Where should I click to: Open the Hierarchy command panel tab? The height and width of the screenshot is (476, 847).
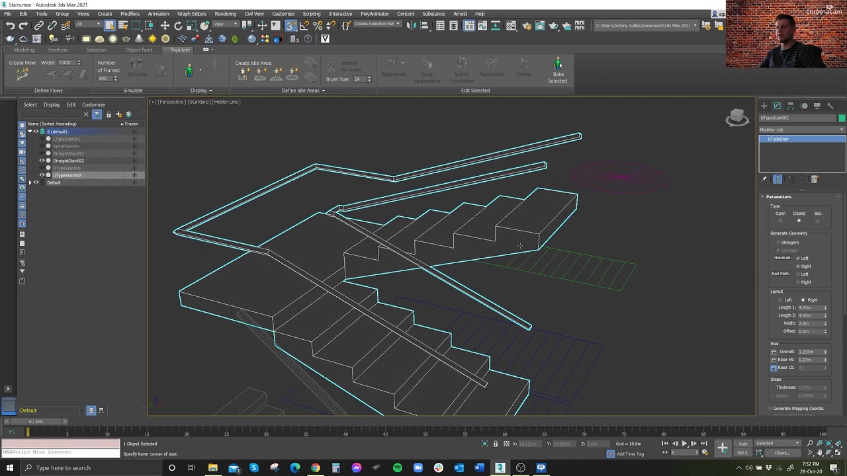(x=791, y=106)
